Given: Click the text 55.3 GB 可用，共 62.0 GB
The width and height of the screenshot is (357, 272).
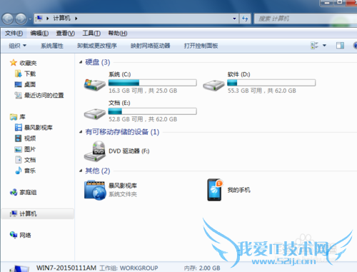Looking at the screenshot, I should 262,91.
